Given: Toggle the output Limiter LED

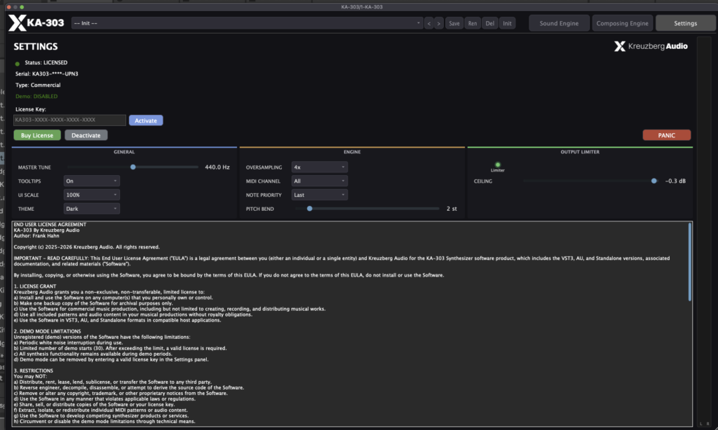Looking at the screenshot, I should (x=498, y=165).
